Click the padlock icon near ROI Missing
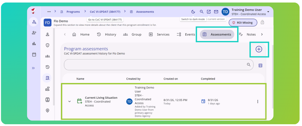This screenshot has height=126, width=302. coord(262,22)
